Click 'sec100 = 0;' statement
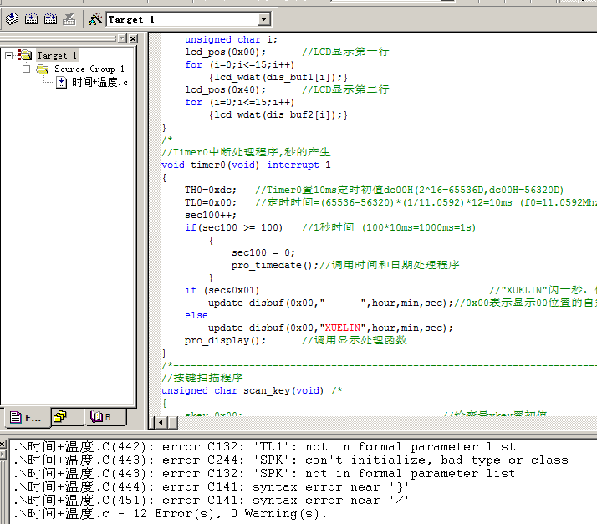 point(263,253)
